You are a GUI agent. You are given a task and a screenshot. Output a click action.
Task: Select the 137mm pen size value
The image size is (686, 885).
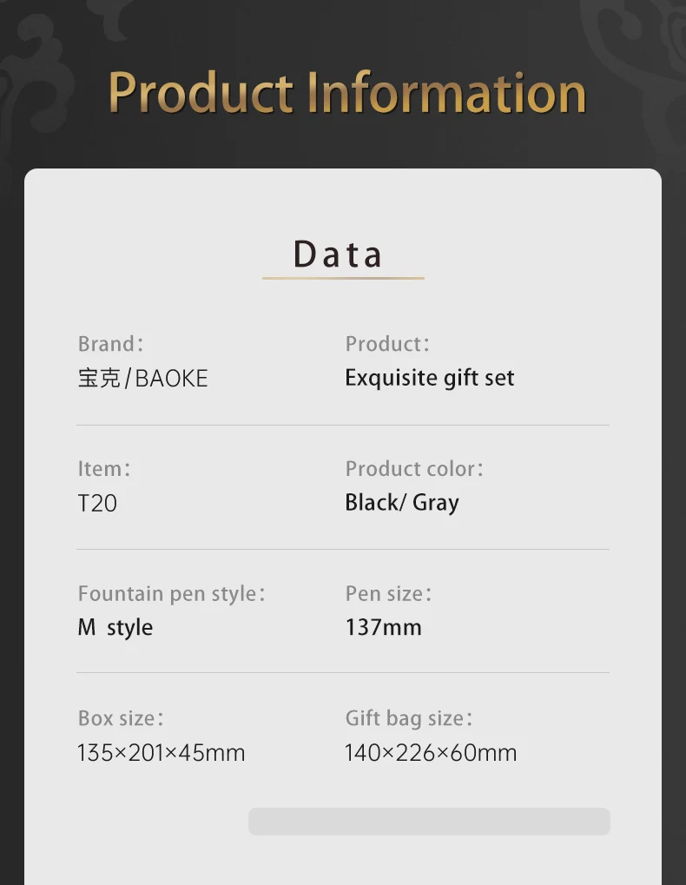click(383, 628)
